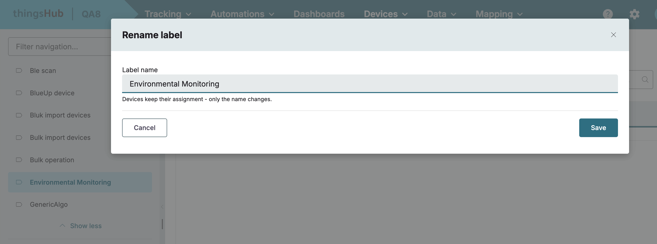Select the Environmental Monitoring label in sidebar
Viewport: 657px width, 244px height.
point(80,182)
